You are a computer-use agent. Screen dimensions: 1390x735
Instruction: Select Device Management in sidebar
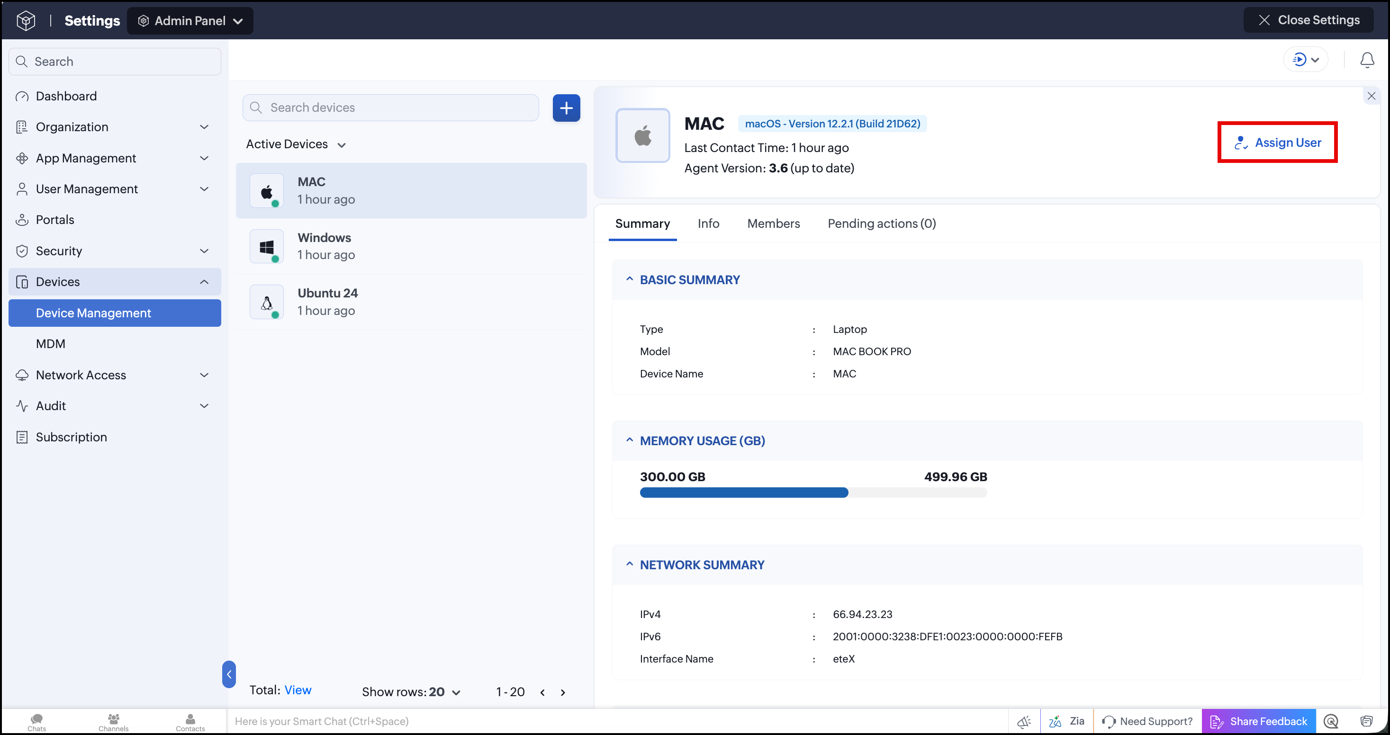115,314
